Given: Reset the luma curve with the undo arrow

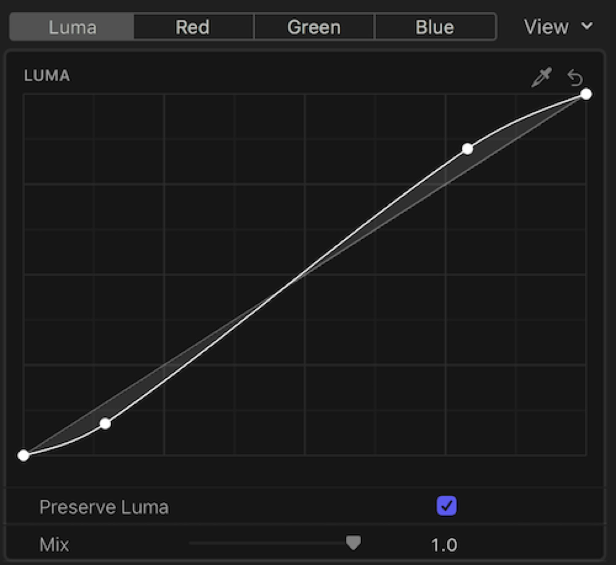Looking at the screenshot, I should coord(575,78).
